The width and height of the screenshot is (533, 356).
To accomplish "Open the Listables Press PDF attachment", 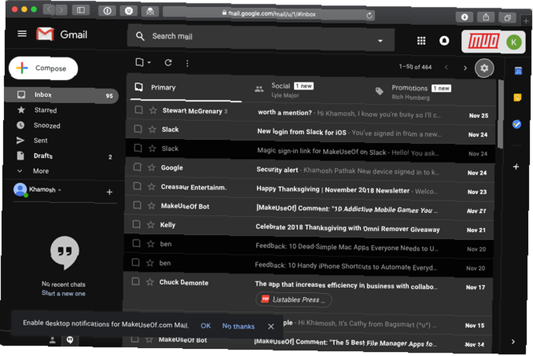I will click(293, 300).
